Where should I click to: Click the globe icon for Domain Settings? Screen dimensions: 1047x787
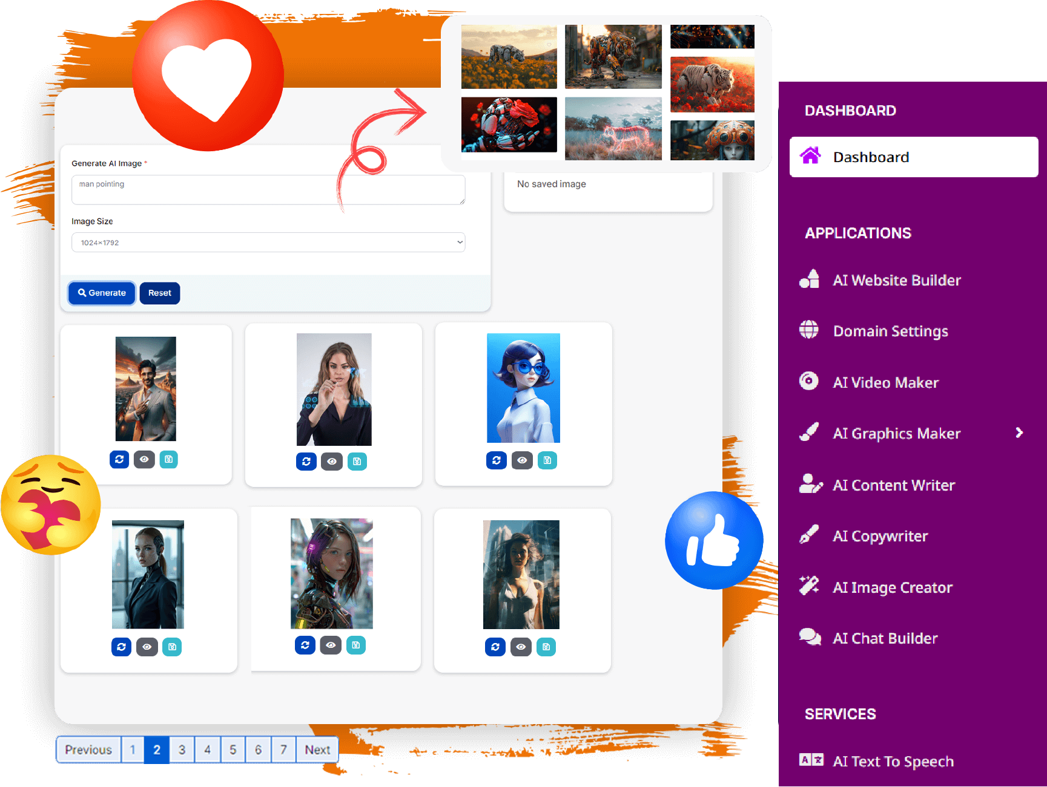click(809, 330)
